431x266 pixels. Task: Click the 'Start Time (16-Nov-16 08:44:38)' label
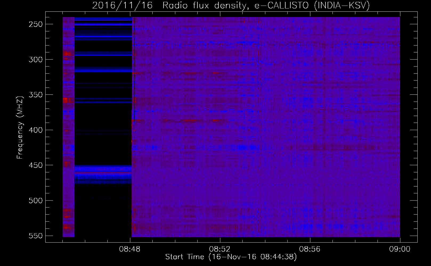(231, 257)
